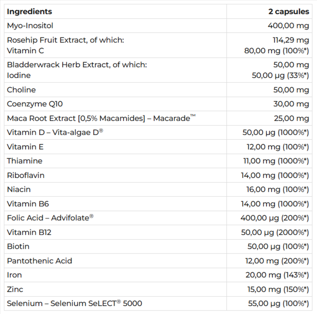Click the Bladderwrack Herb Extract label
The height and width of the screenshot is (314, 317).
pos(77,65)
